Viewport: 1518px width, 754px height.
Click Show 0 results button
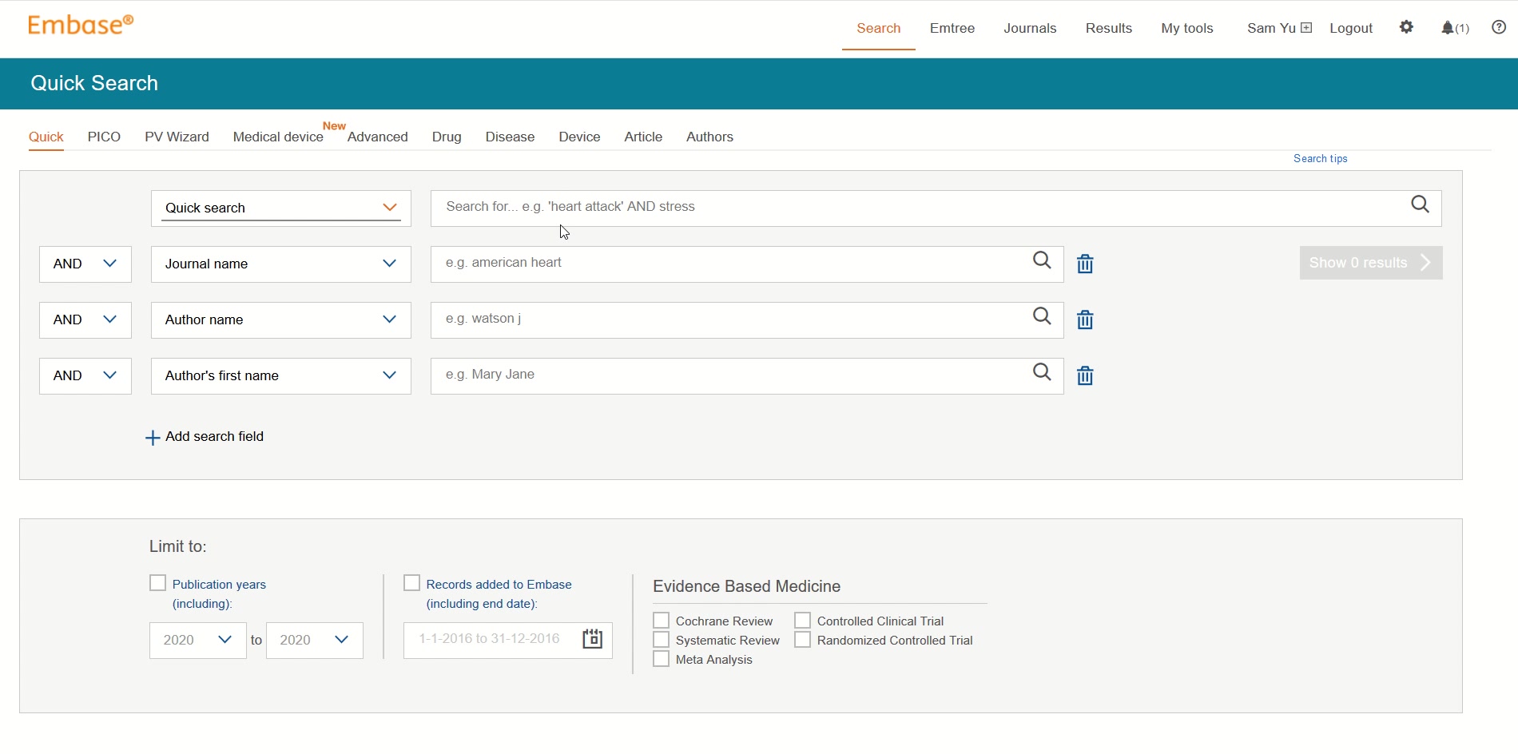[x=1371, y=263]
